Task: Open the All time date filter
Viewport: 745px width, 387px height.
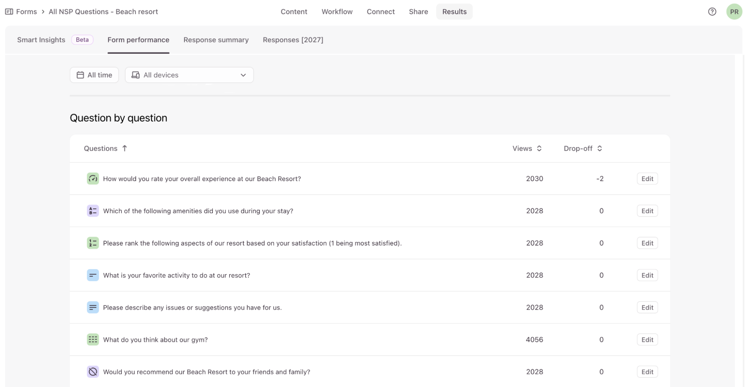Action: (x=94, y=75)
